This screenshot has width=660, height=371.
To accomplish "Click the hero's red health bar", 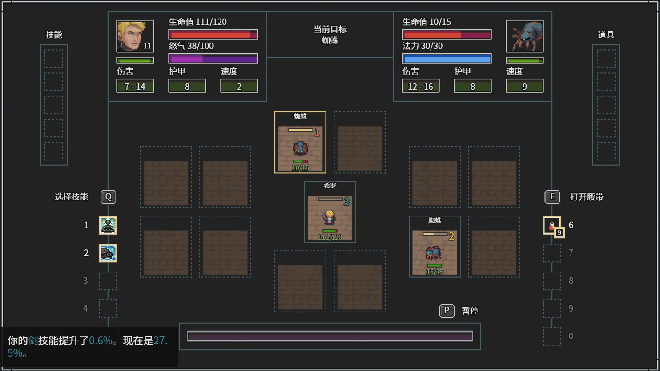I will [x=213, y=35].
